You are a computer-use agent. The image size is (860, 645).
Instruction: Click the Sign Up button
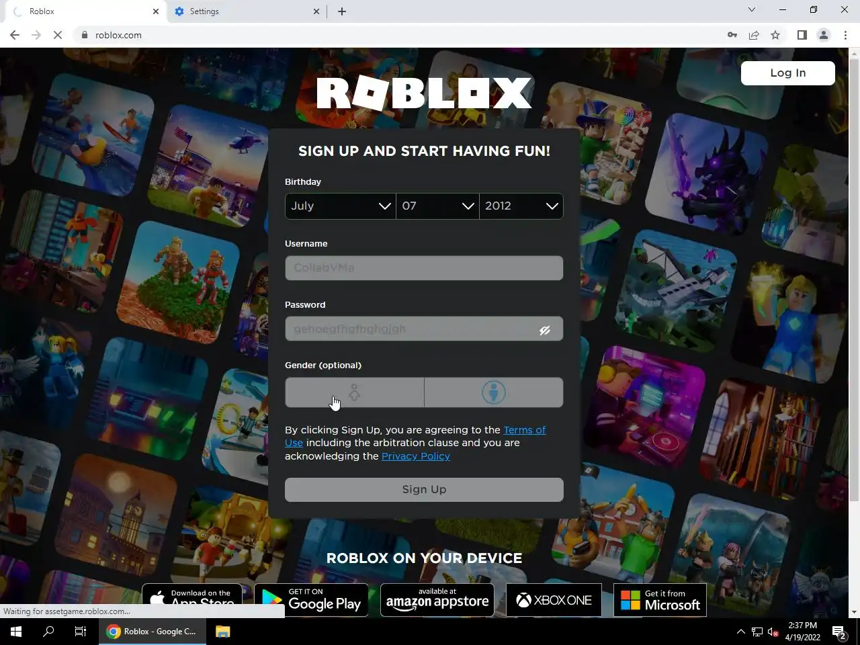(424, 490)
